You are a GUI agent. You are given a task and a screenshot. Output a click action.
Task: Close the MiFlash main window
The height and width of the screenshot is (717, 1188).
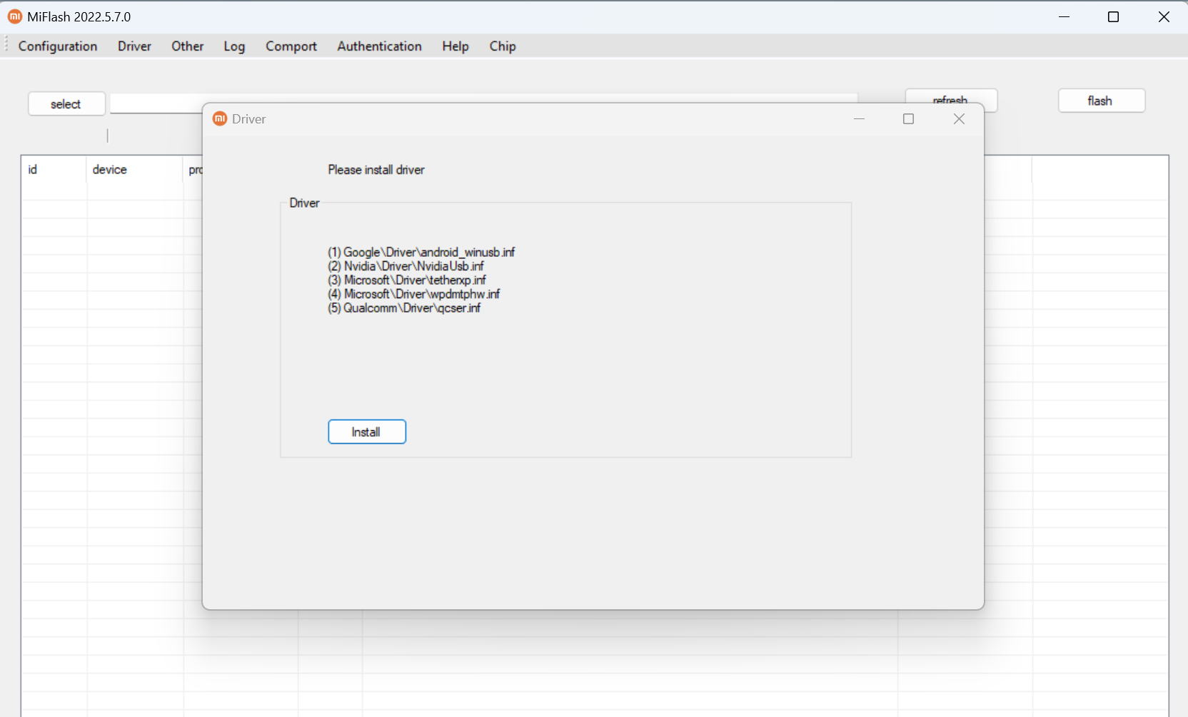(x=1164, y=16)
